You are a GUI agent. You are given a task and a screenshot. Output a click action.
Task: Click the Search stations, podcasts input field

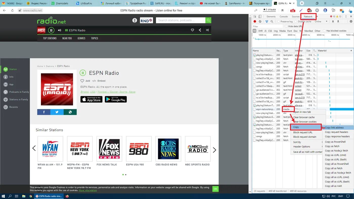[181, 20]
